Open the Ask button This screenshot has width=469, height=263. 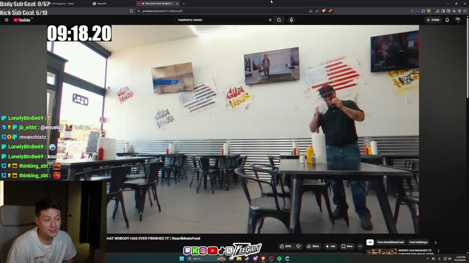[330, 246]
